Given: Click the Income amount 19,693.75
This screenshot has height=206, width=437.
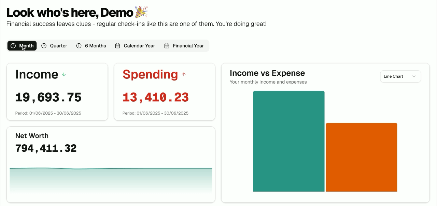Looking at the screenshot, I should click(48, 98).
